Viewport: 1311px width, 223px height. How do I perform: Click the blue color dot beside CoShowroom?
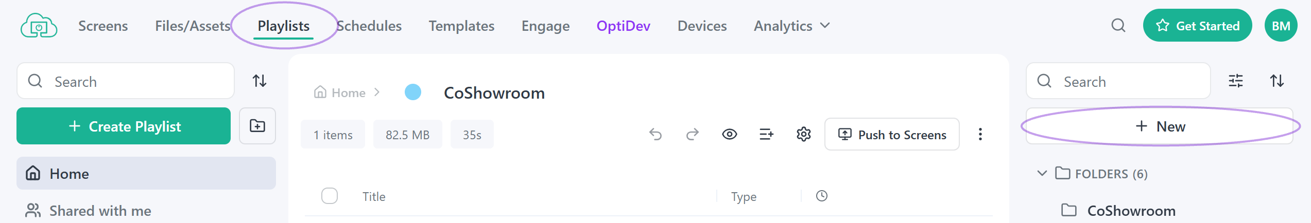(x=413, y=92)
